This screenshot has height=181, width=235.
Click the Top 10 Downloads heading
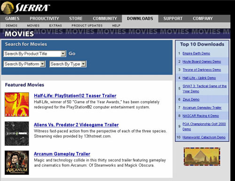pyautogui.click(x=202, y=44)
